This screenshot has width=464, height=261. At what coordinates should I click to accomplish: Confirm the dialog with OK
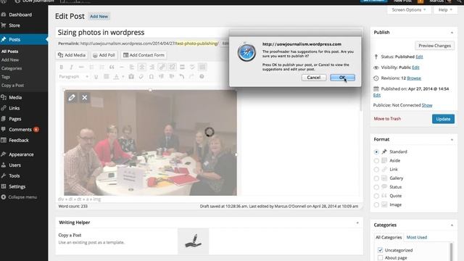tap(342, 78)
